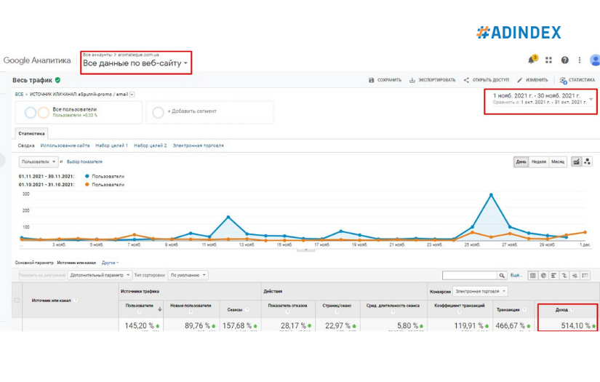The width and height of the screenshot is (600, 382).
Task: Select the motion chart bubbles icon
Action: (588, 162)
